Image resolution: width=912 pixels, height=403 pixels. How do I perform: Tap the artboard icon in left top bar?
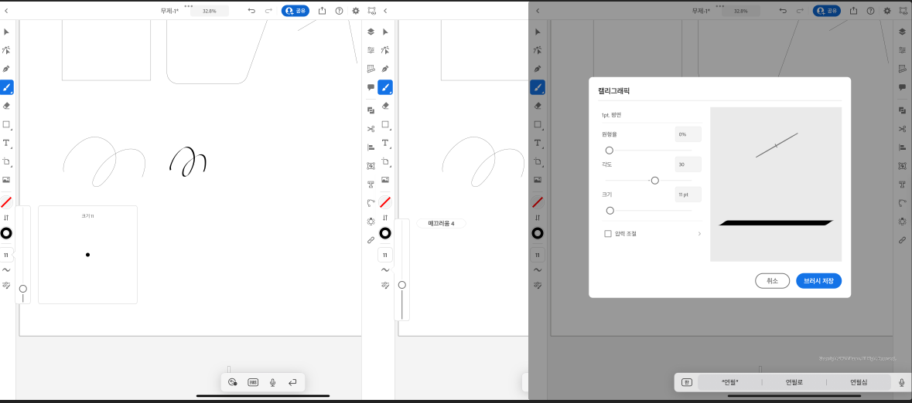372,11
